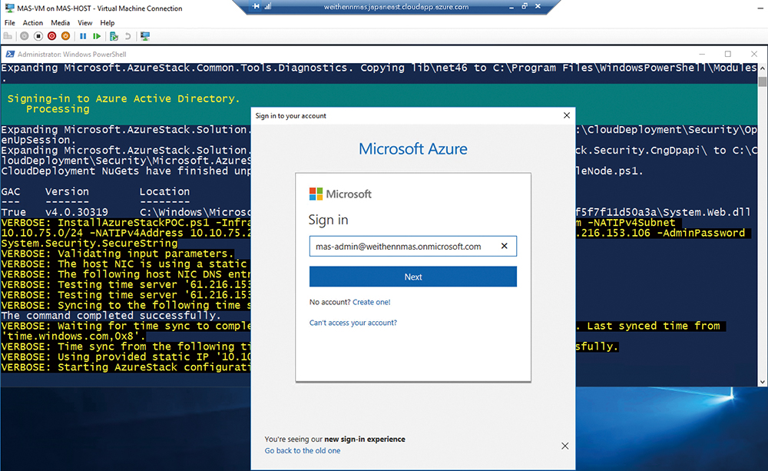
Task: Click the 'GAC' column header
Action: (11, 191)
